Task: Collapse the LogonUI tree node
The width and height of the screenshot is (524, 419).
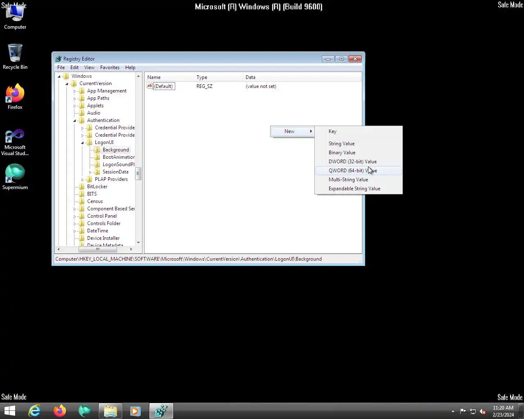Action: pos(82,143)
